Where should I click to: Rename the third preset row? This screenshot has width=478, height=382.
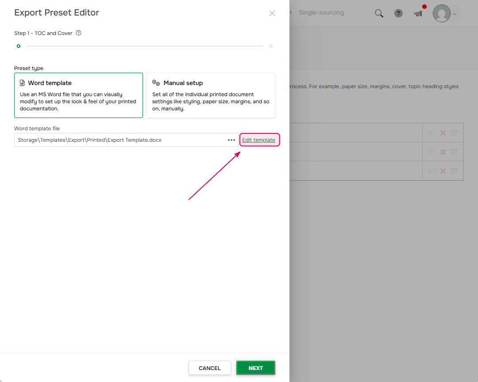pos(432,171)
